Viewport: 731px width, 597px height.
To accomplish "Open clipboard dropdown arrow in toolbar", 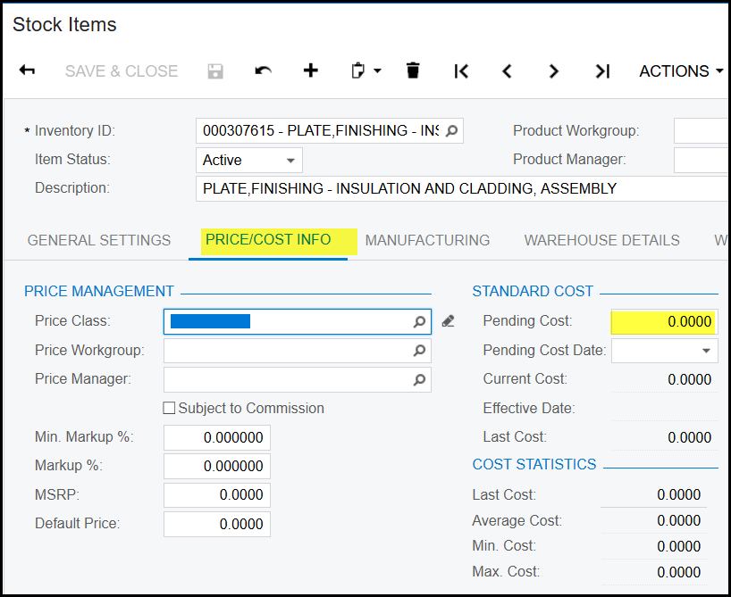I will 376,71.
